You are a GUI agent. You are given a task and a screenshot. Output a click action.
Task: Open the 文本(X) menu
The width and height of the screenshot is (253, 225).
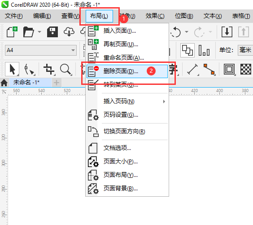[213, 16]
